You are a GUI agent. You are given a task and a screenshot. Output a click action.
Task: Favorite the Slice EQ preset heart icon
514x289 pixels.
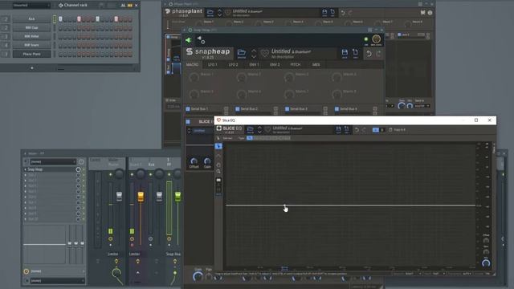[267, 130]
